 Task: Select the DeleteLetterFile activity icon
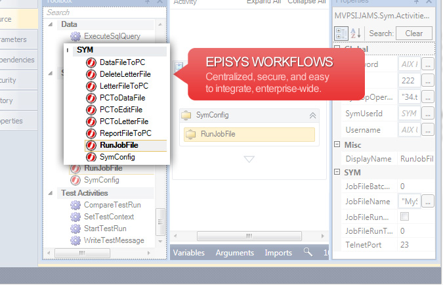click(91, 74)
